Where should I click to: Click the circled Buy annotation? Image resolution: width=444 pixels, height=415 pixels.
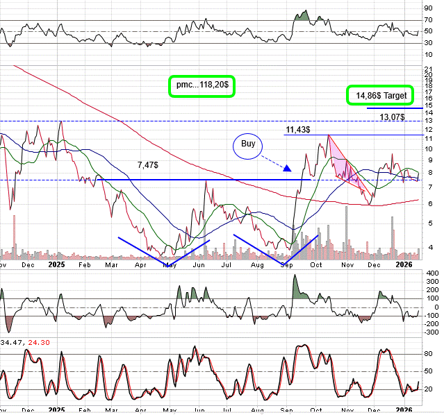click(x=248, y=144)
